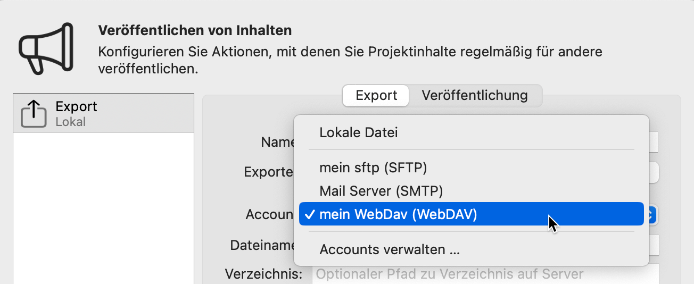This screenshot has height=284, width=694.
Task: Click the export share icon in the sidebar
Action: click(34, 114)
